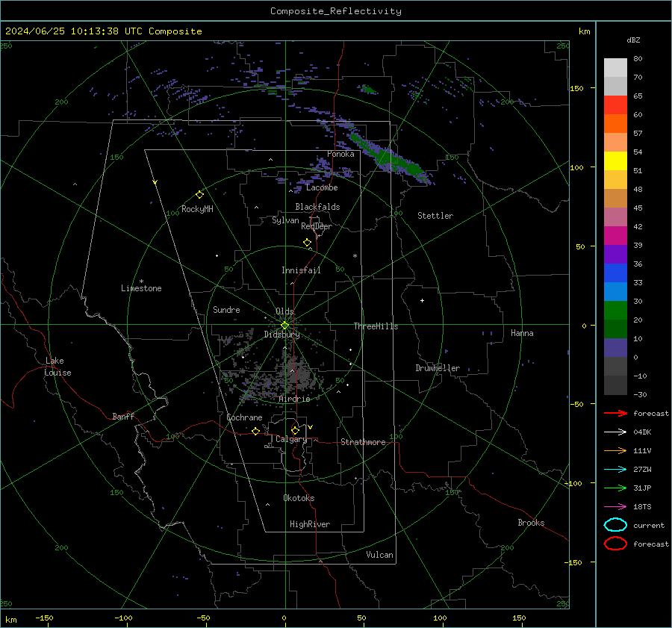
Task: Click the Strathmore label
Action: [x=363, y=442]
